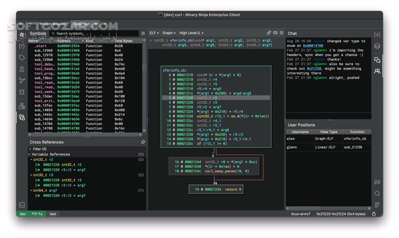This screenshot has width=399, height=238.
Task: Click the chat message input box
Action: coord(328,116)
